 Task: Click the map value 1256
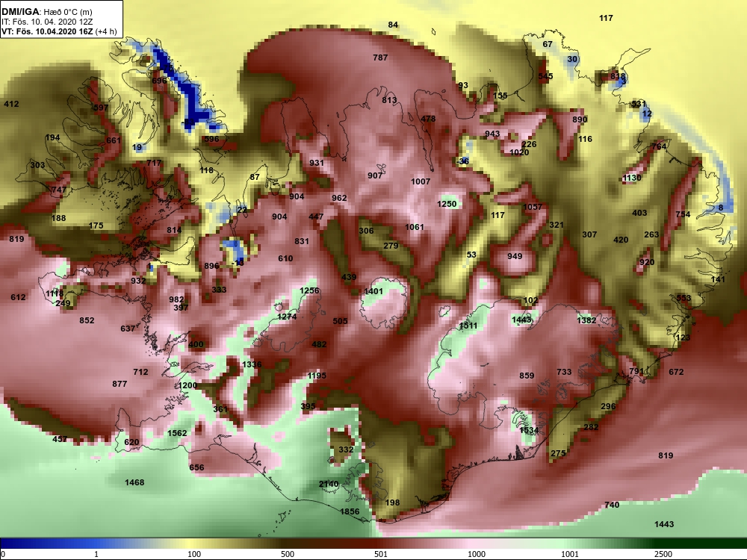(310, 290)
